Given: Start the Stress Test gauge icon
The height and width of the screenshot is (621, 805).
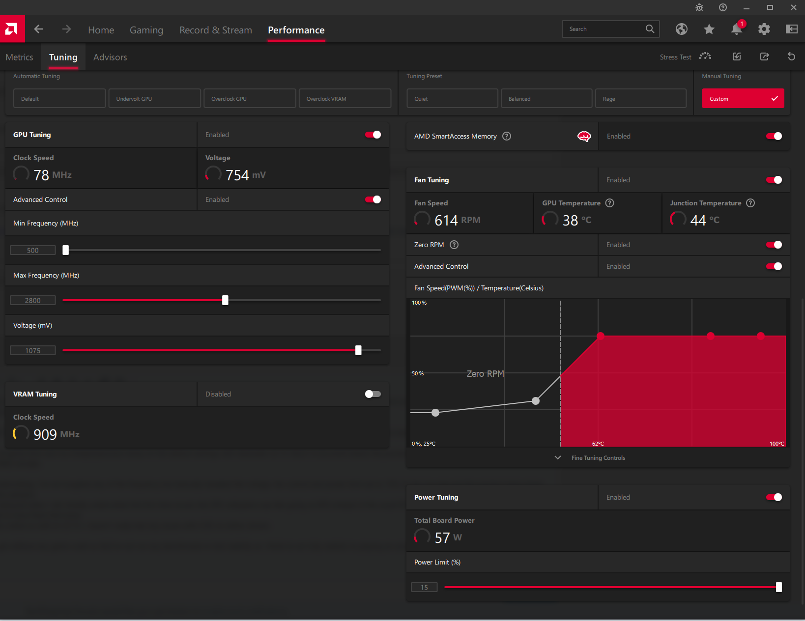Looking at the screenshot, I should coord(705,56).
